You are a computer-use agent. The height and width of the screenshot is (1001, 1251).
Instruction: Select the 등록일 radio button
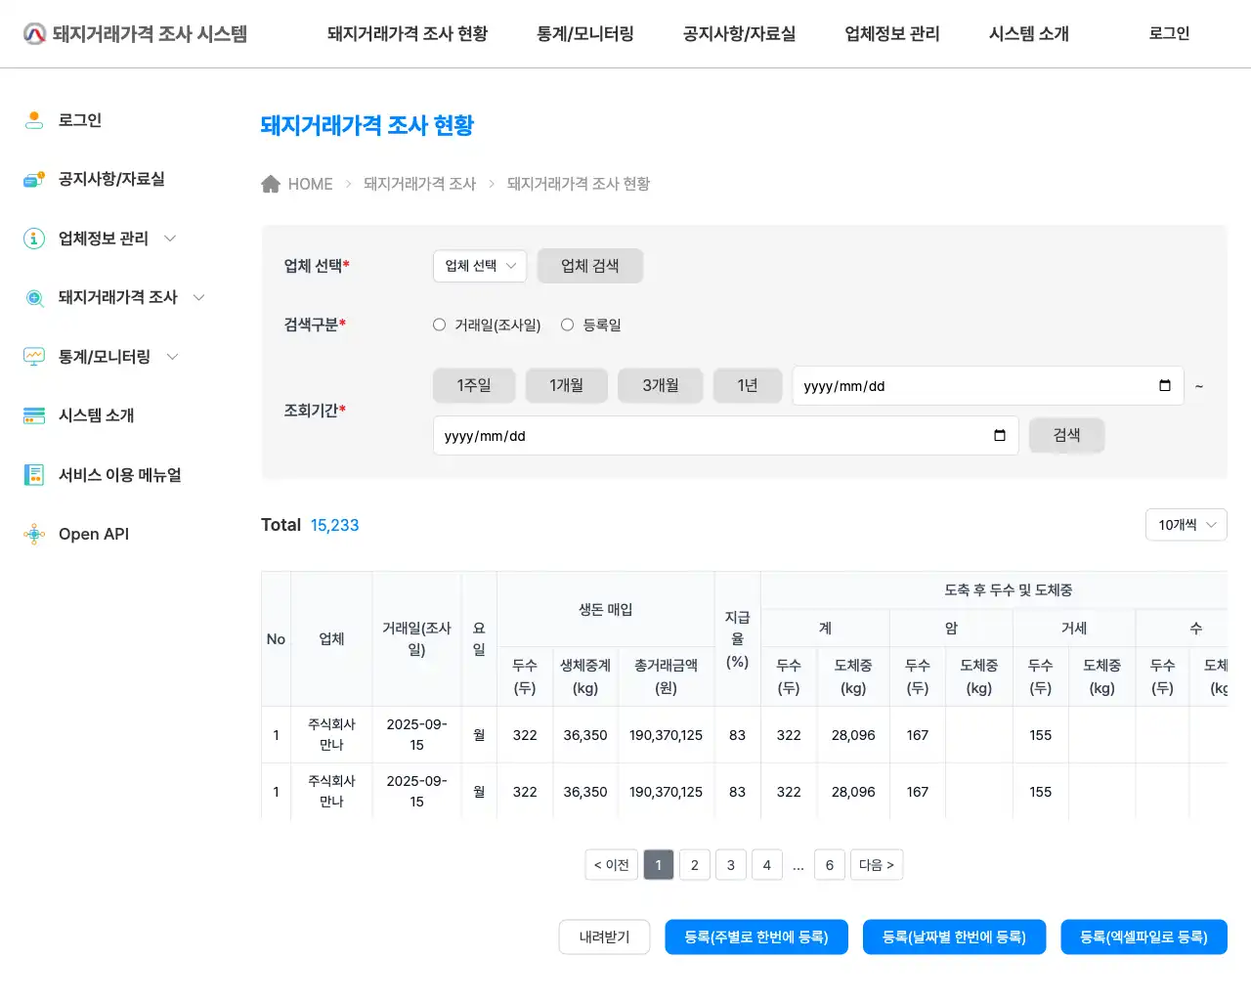(567, 325)
